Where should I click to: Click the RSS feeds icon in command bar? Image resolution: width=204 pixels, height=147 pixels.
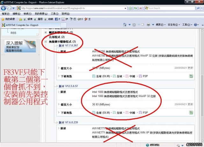[x=134, y=25]
